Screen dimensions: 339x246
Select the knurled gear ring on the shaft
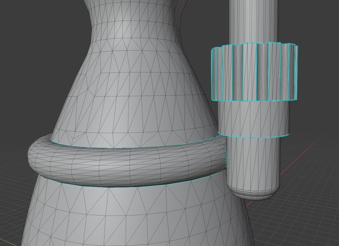pos(254,72)
